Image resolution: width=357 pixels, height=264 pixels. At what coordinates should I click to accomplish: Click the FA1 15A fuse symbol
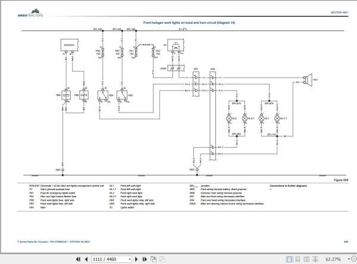pyautogui.click(x=136, y=53)
